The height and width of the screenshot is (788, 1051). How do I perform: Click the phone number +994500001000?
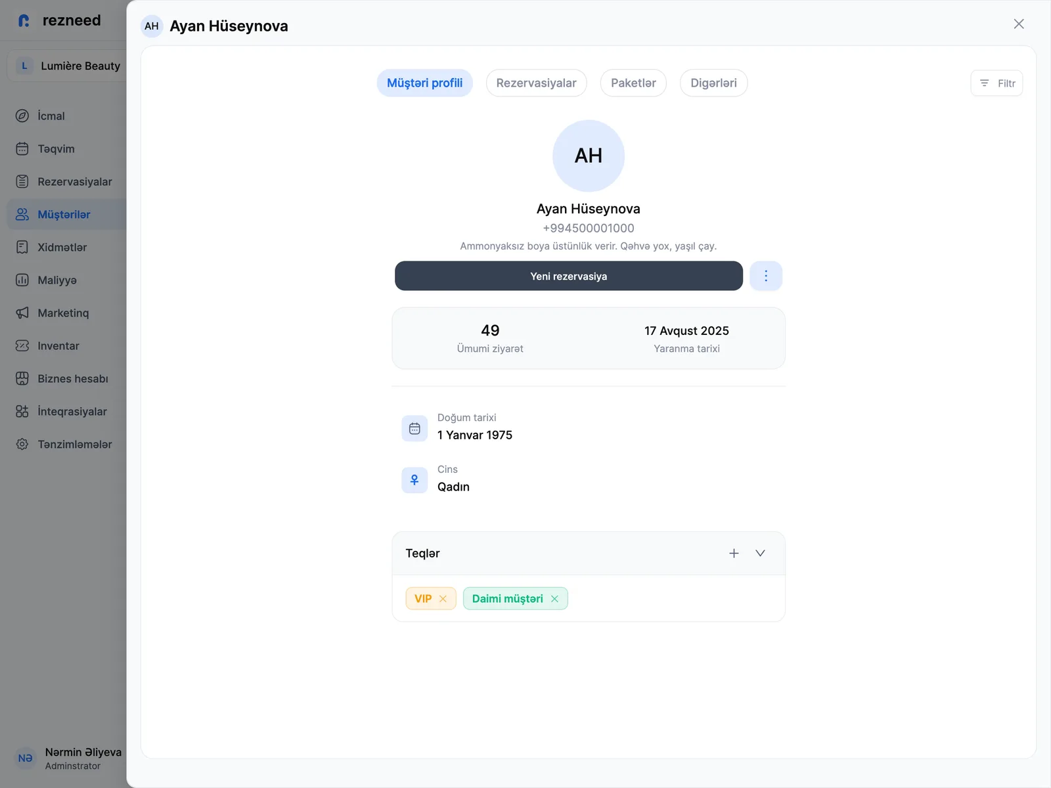tap(589, 228)
